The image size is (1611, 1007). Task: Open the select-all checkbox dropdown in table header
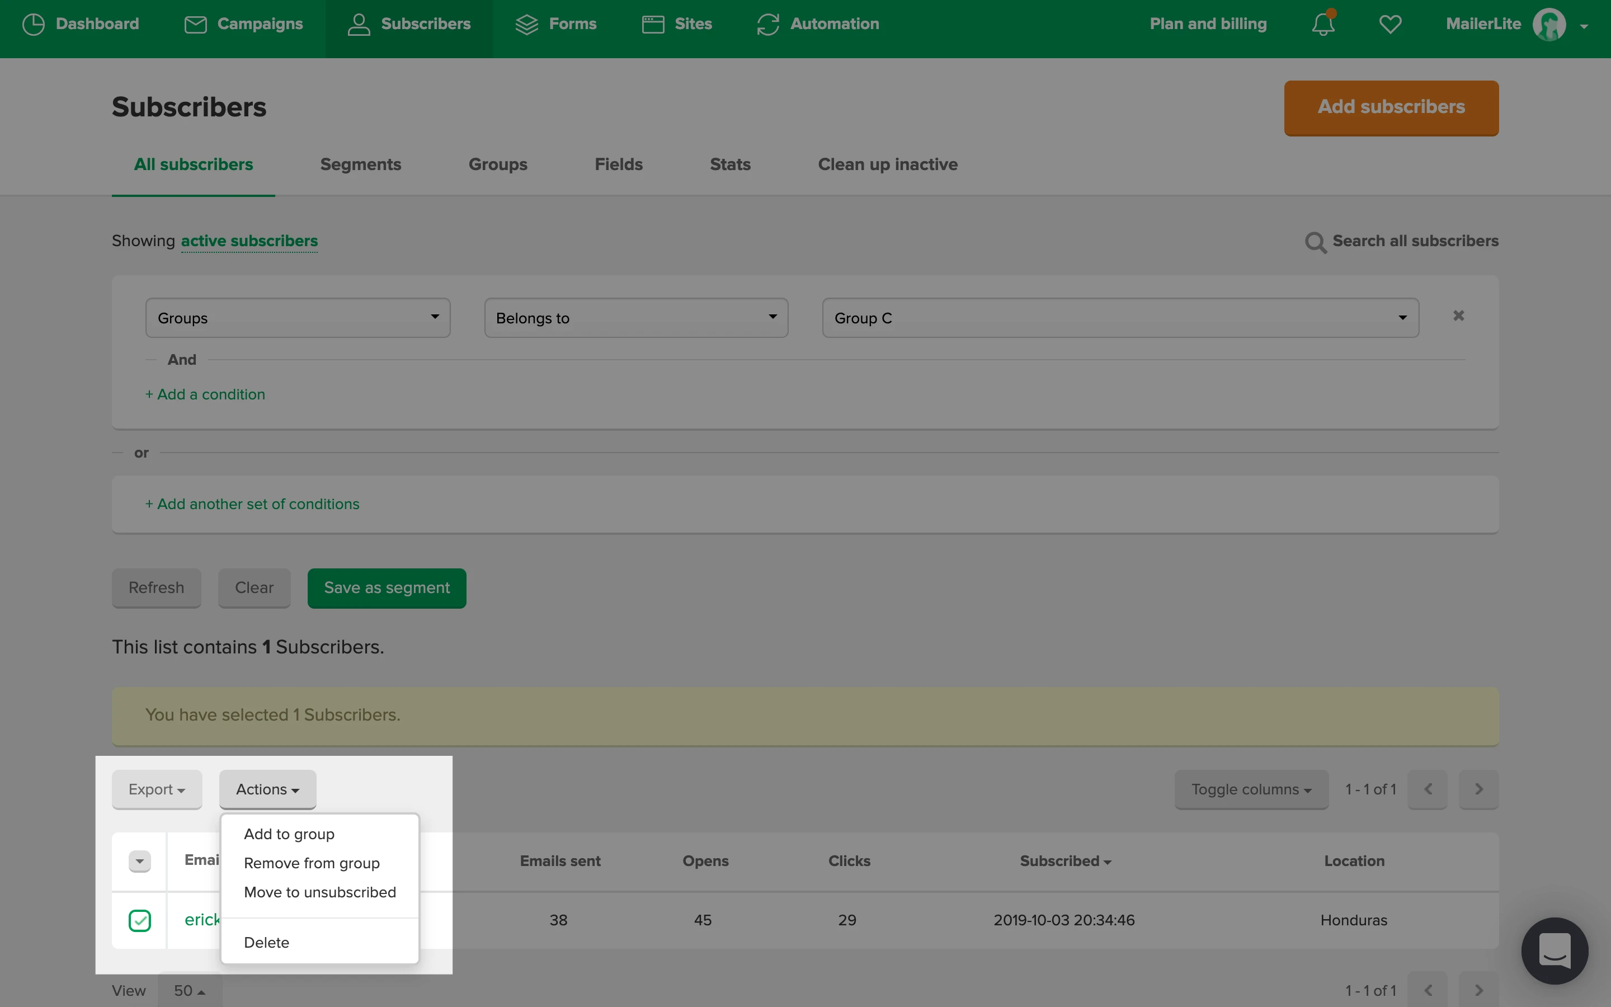click(140, 861)
